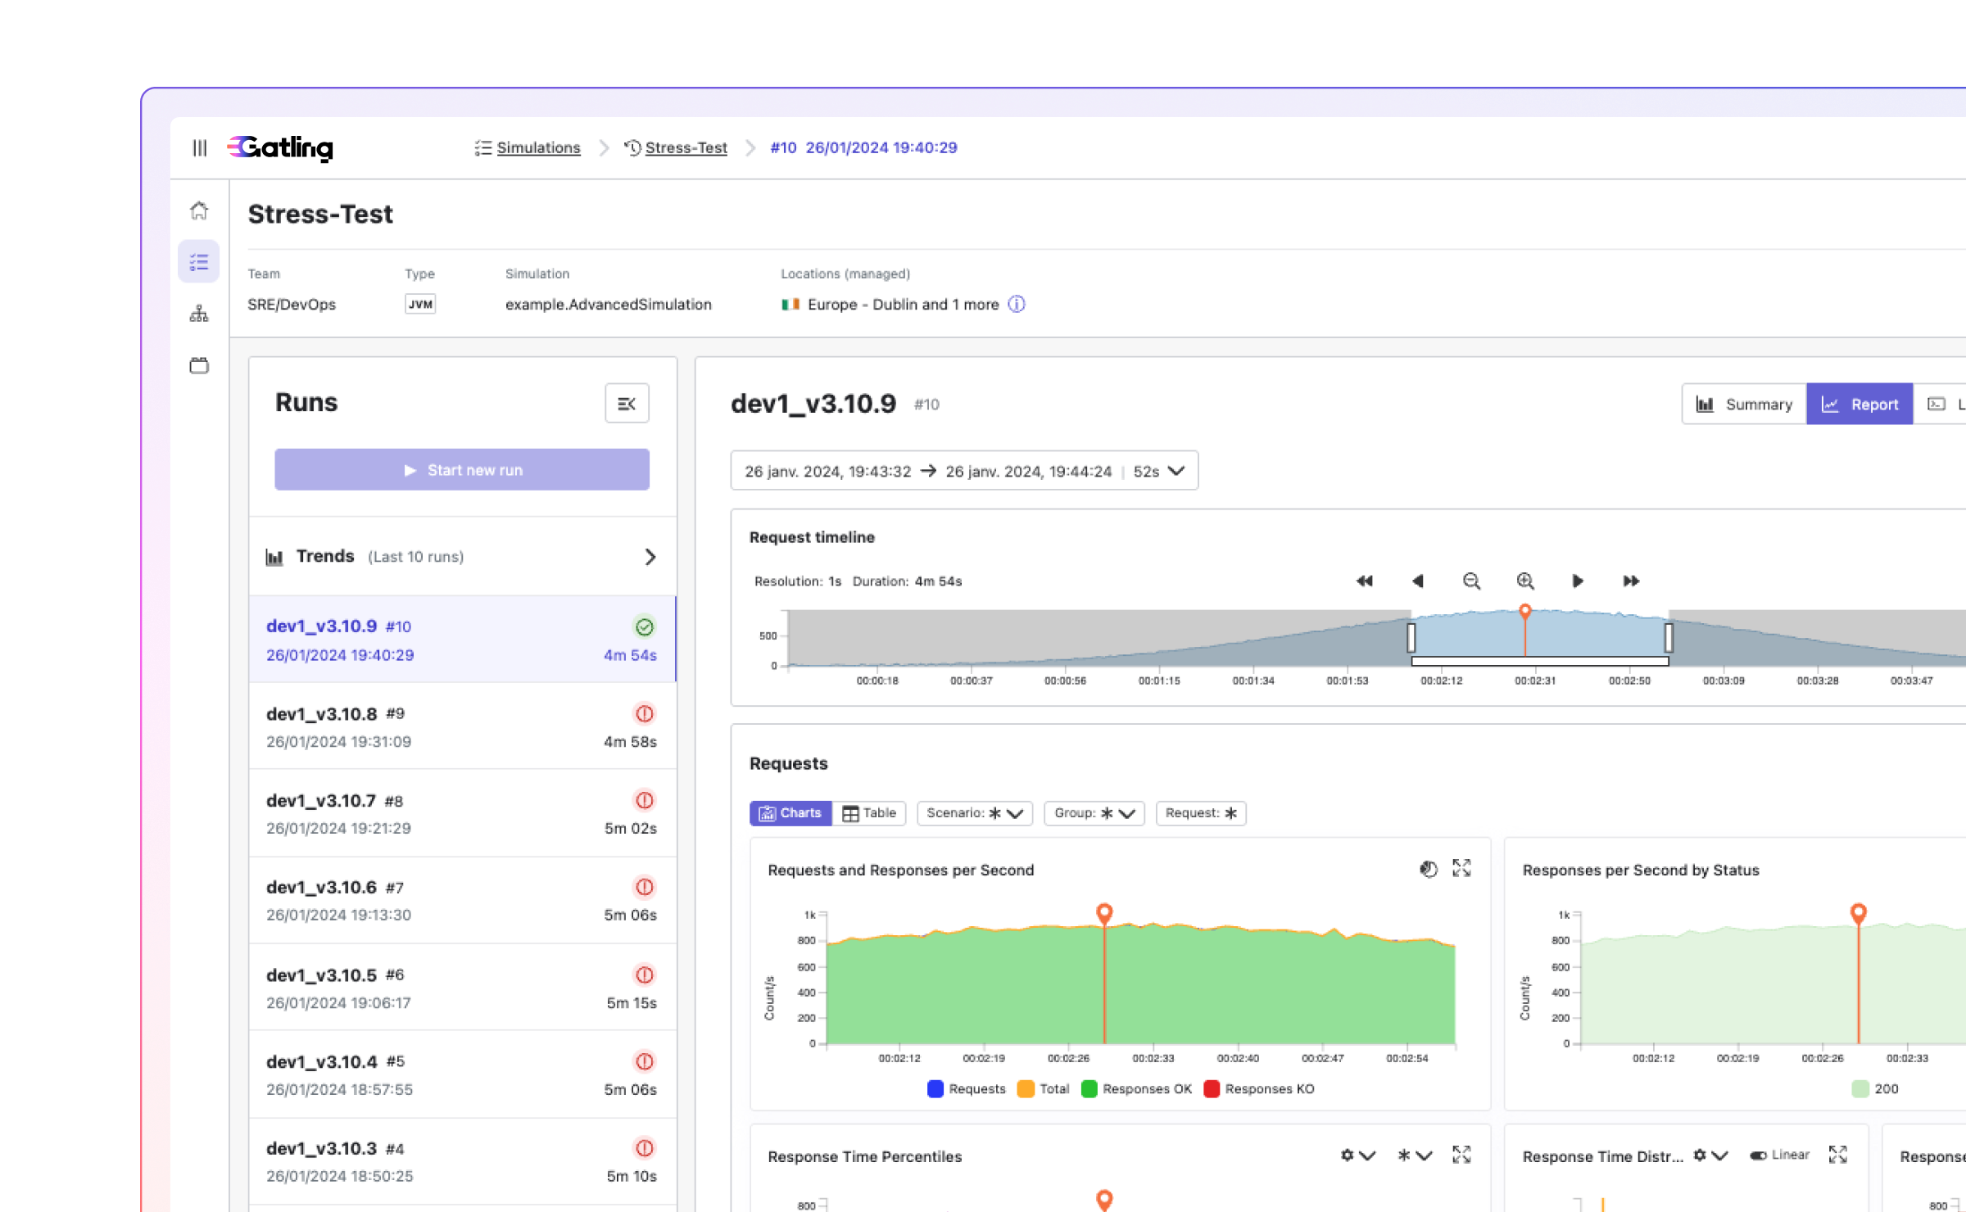Select the Report tab
The width and height of the screenshot is (1966, 1212).
[x=1860, y=404]
